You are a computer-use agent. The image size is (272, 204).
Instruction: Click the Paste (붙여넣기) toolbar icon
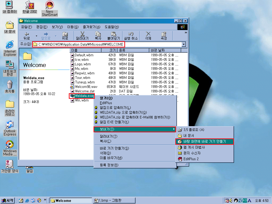pyautogui.click(x=114, y=36)
